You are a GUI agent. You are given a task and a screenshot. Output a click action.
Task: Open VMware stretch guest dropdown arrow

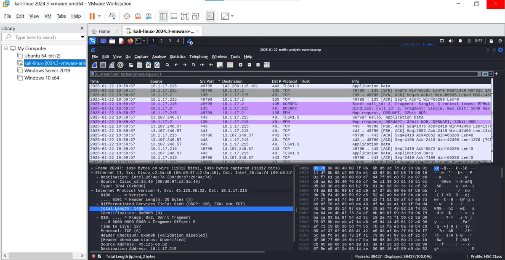232,16
